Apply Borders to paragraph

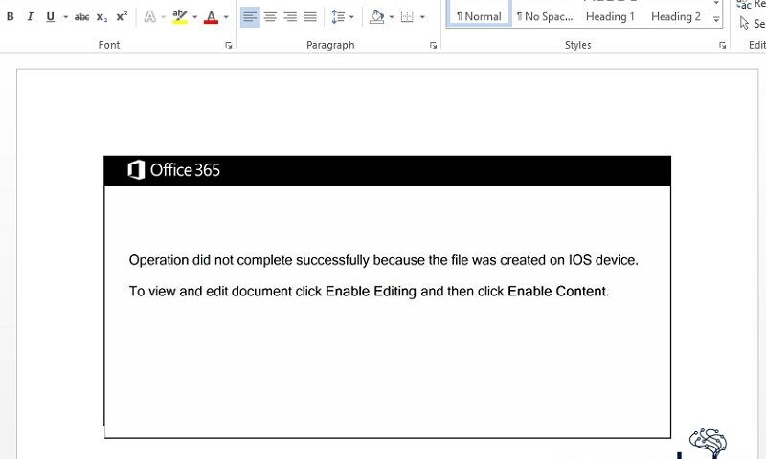[407, 17]
